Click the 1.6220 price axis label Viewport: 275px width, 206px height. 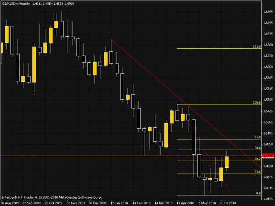tap(268, 56)
